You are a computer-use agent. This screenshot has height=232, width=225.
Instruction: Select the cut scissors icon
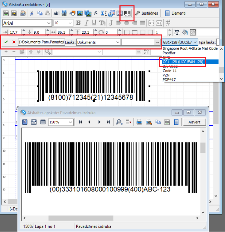(32, 13)
